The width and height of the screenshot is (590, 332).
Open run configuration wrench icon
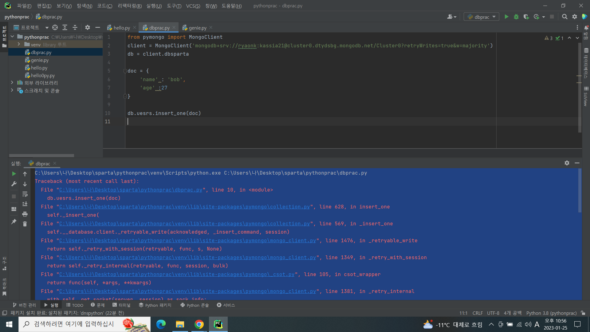14,184
